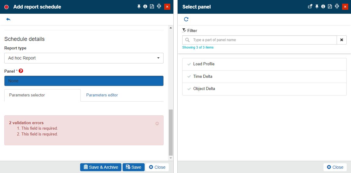Collapse the validation errors box

157,124
